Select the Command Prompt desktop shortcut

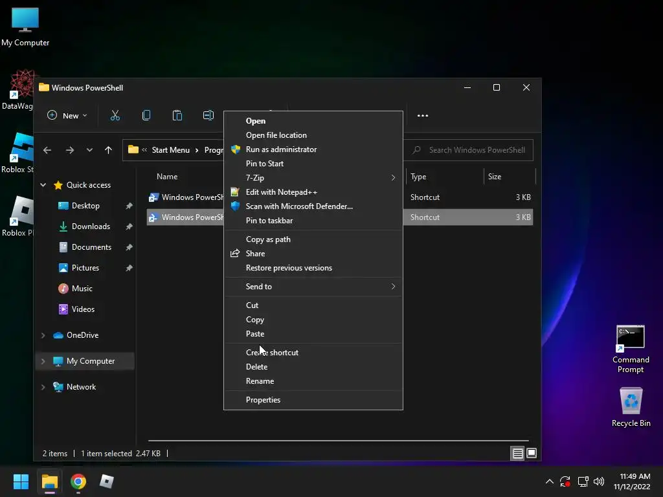631,349
